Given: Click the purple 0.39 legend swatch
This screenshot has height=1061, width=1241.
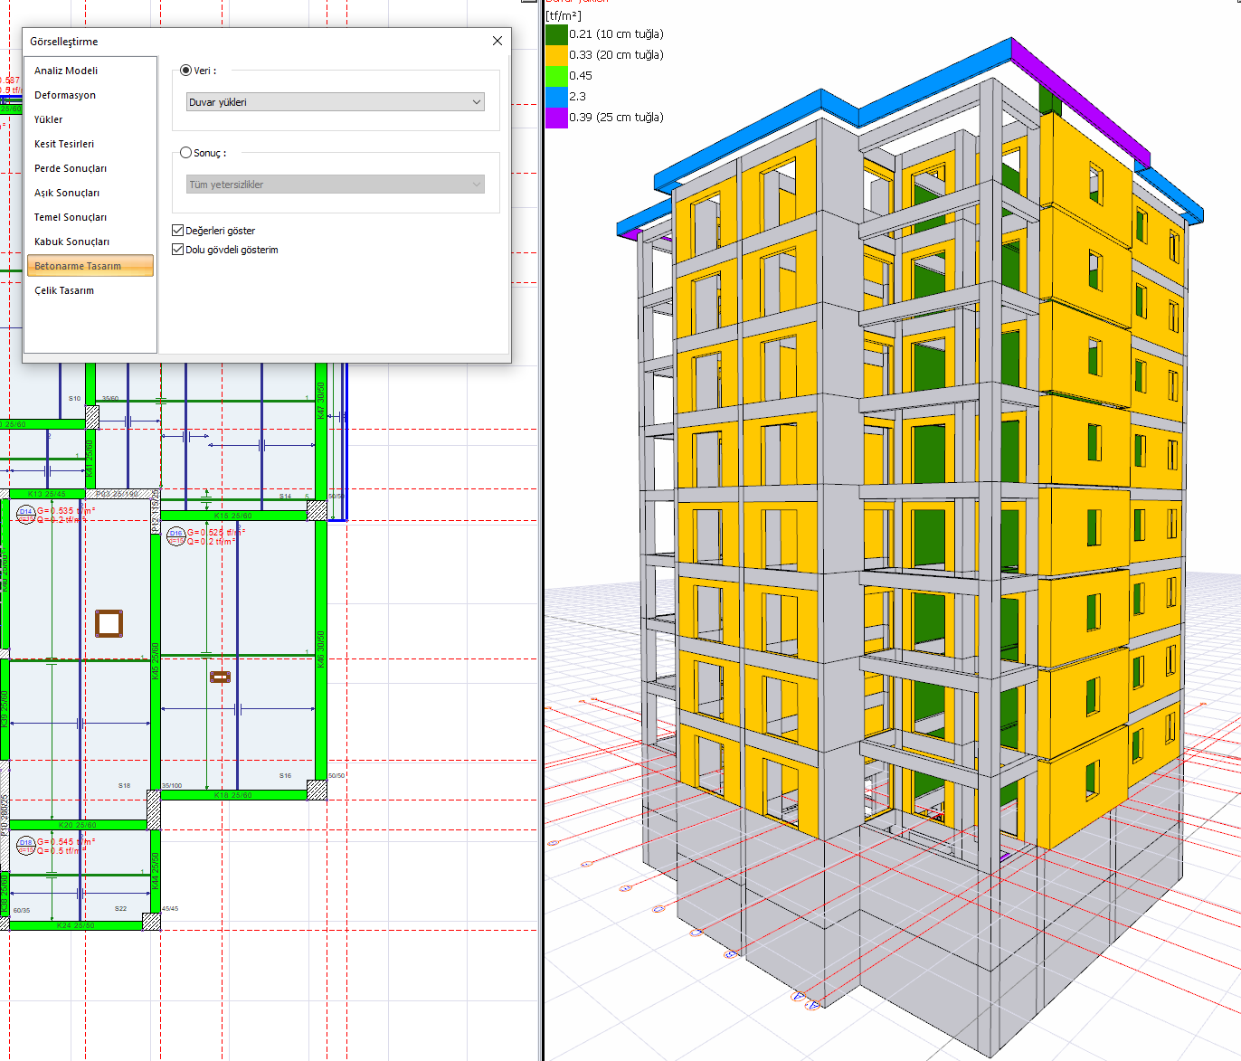Looking at the screenshot, I should pos(556,118).
